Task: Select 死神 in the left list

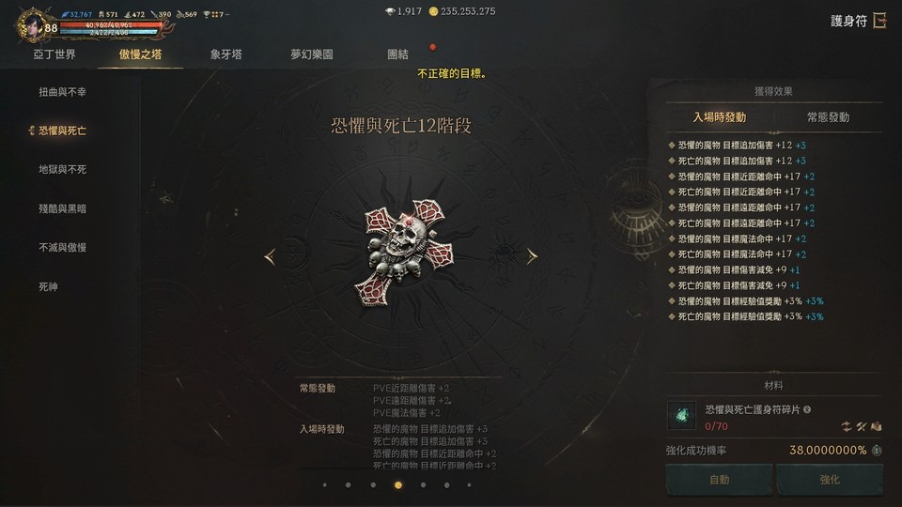Action: [48, 286]
